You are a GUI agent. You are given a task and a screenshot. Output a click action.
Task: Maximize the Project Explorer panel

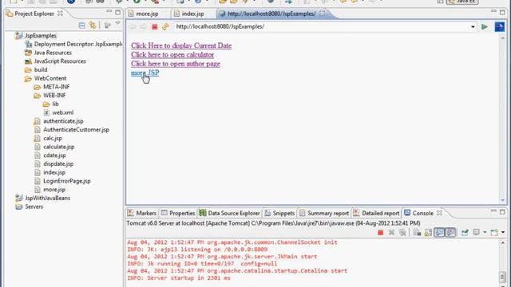coord(117,13)
